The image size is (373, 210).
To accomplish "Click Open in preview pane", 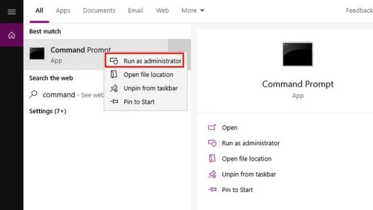I will pos(229,127).
